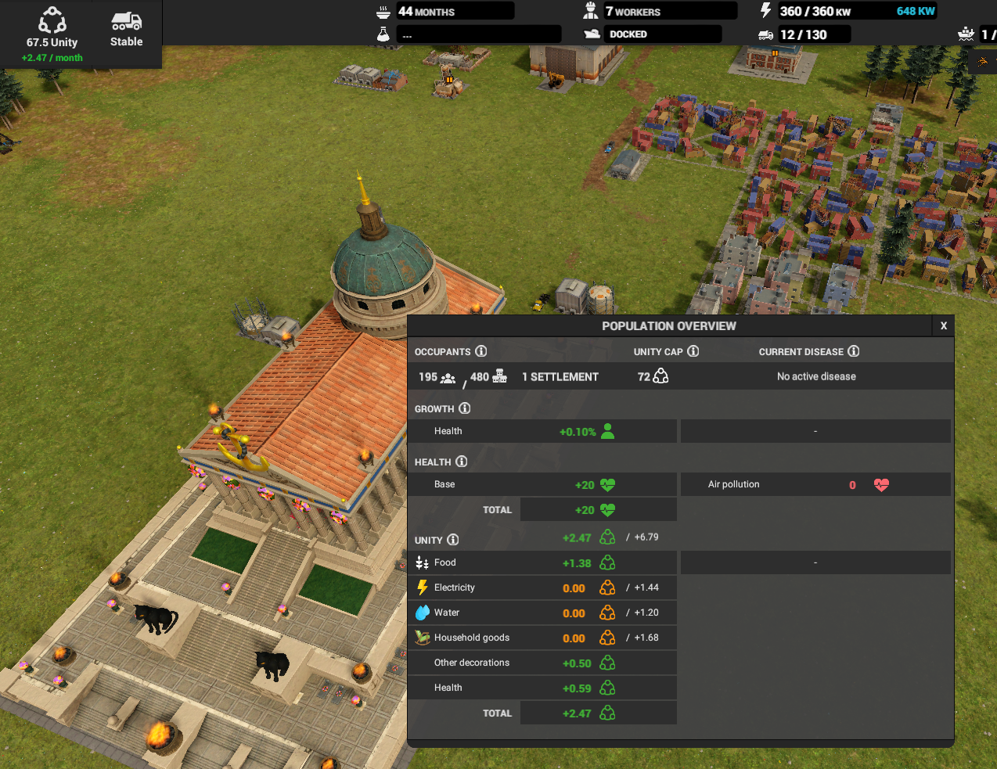Click the lightning bolt electricity icon in top bar
Screen dimensions: 997x769
tap(765, 11)
